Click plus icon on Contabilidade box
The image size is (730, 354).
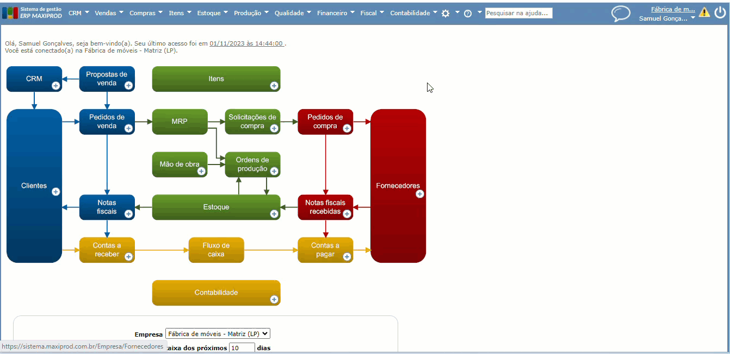coord(274,299)
